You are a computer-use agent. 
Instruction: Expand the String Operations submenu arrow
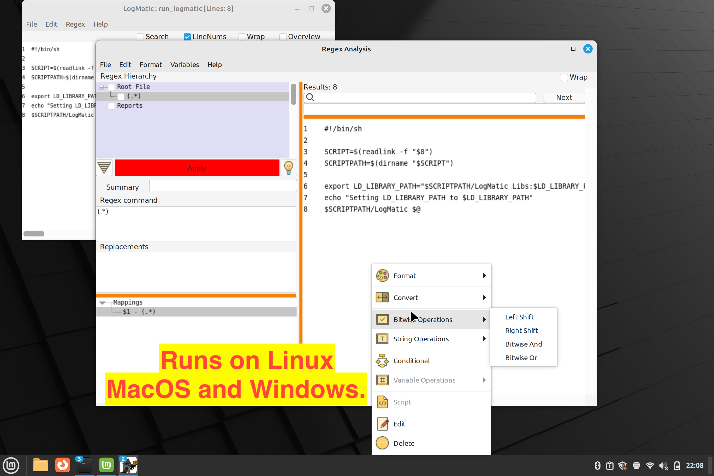tap(484, 339)
